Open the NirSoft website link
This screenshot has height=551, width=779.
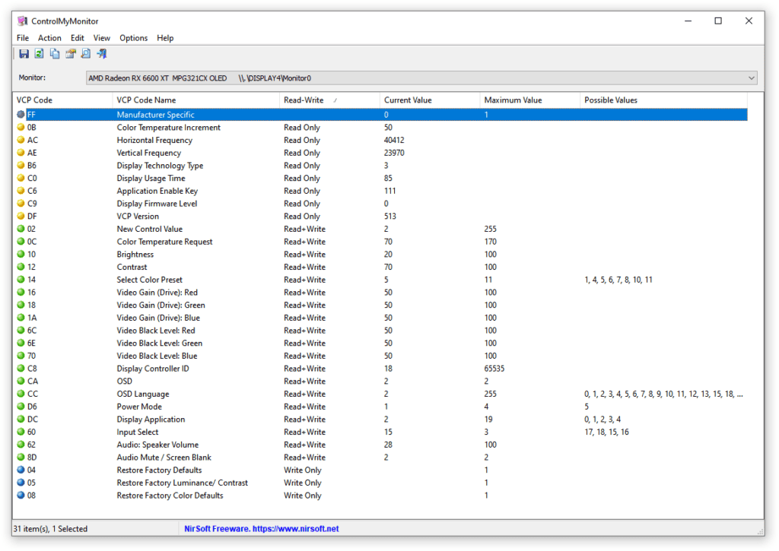pyautogui.click(x=262, y=529)
